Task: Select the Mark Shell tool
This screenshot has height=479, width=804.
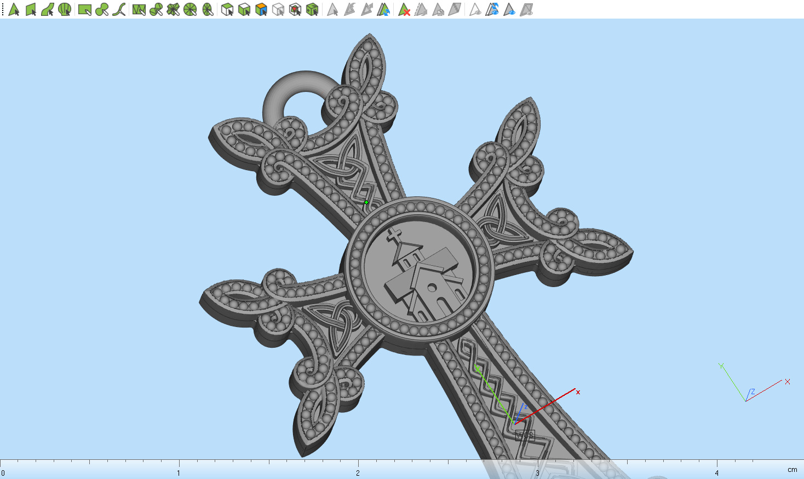Action: (65, 9)
